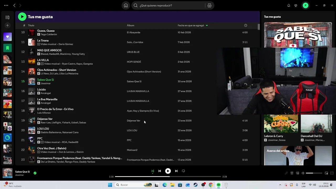336x189 pixels.
Task: Open the three-dot app menu
Action: click(6, 6)
